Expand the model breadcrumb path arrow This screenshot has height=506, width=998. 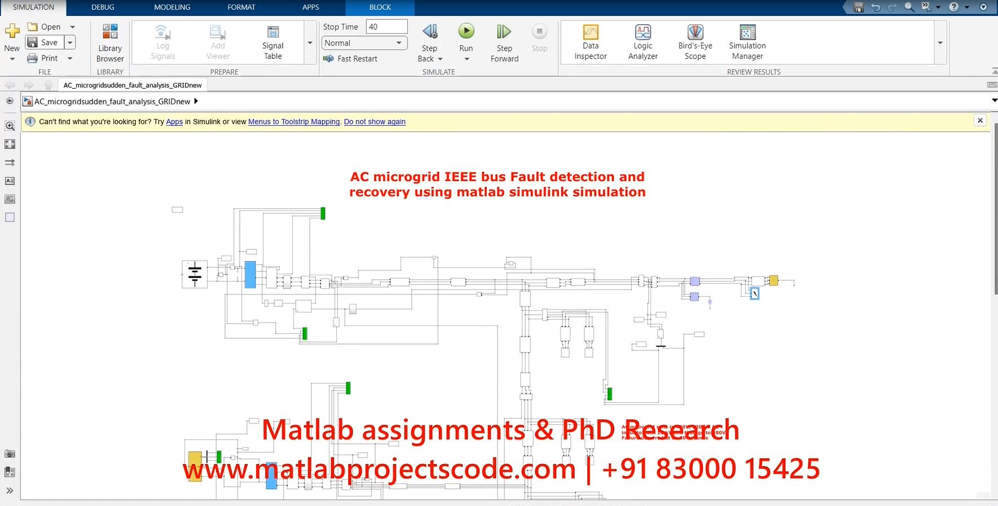pyautogui.click(x=196, y=101)
